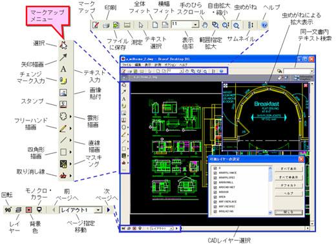The height and width of the screenshot is (244, 336).
Task: Uncheck the ARFIREPLACE layer checkbox
Action: [215, 202]
